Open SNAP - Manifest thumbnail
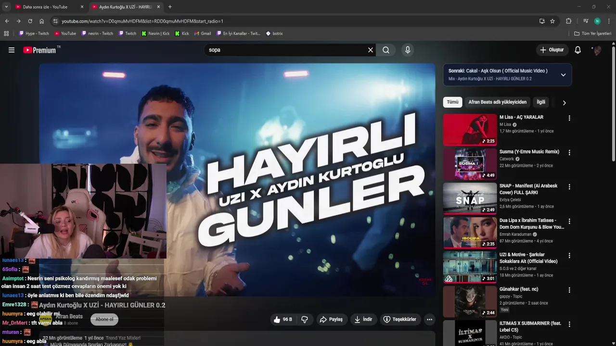Viewport: 616px width, 346px height. pos(470,198)
